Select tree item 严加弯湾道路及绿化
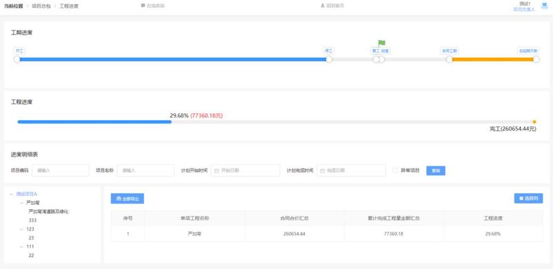The width and height of the screenshot is (553, 269). 48,212
